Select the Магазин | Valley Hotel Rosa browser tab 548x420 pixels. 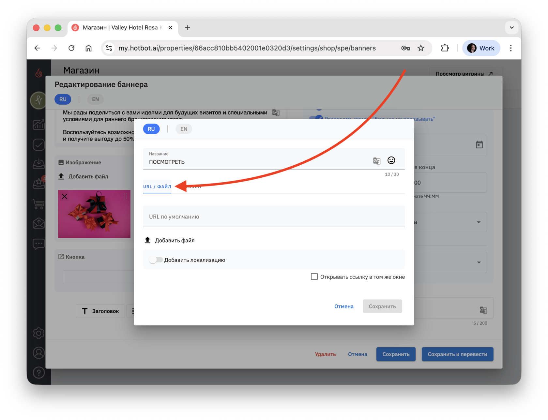(x=122, y=28)
